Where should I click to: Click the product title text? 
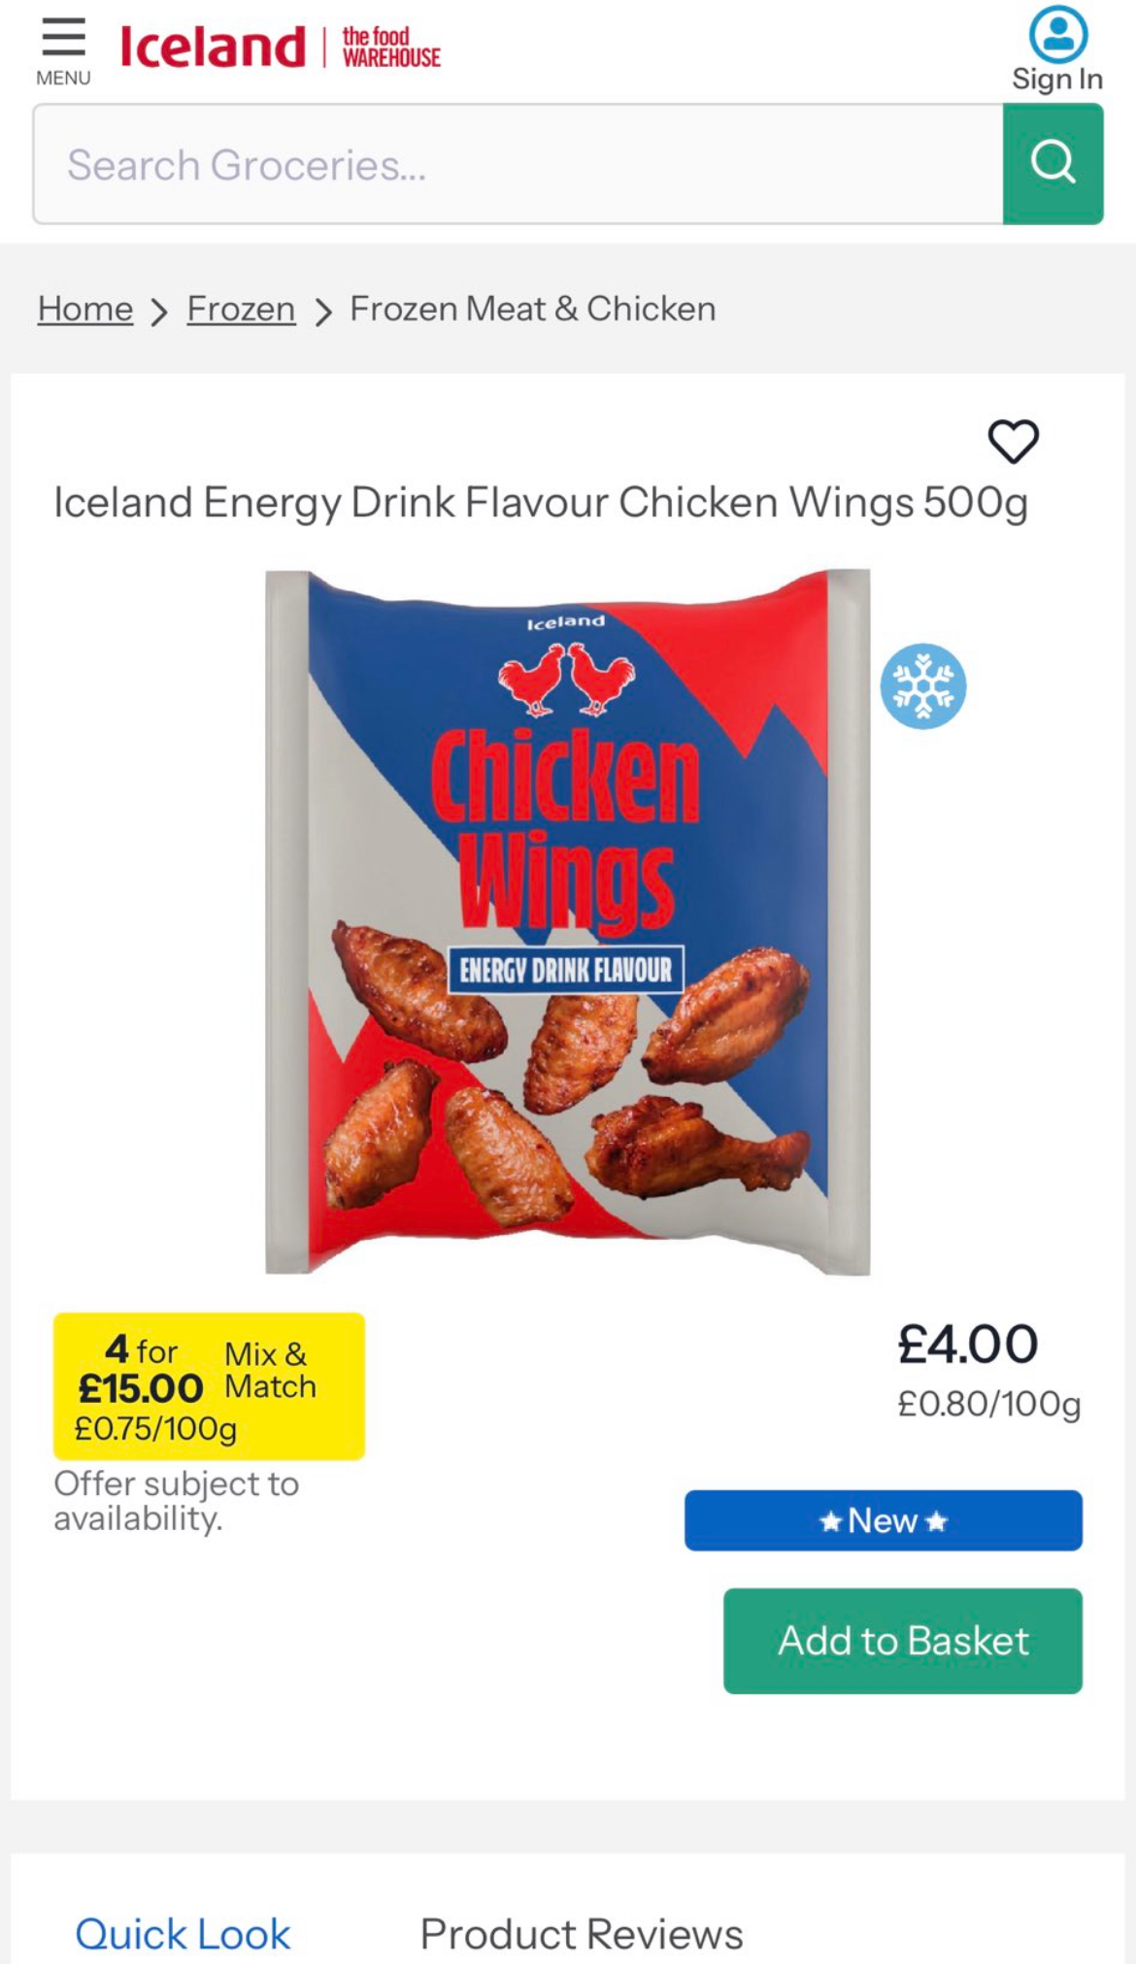tap(541, 504)
